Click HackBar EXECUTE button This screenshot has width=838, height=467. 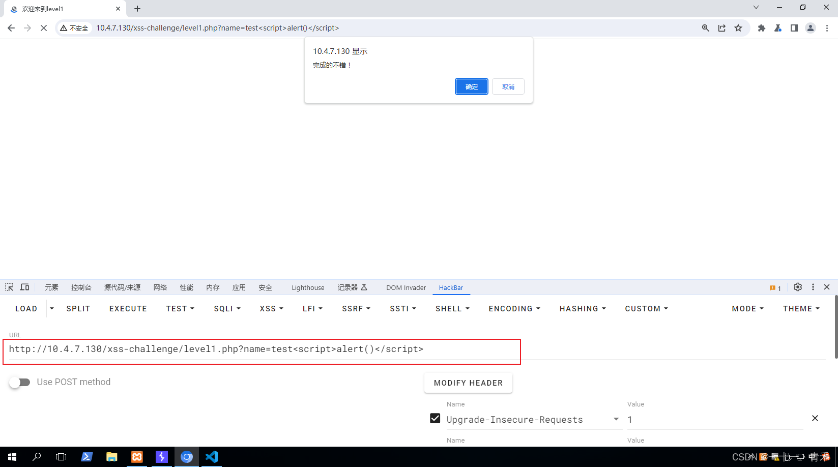point(128,309)
